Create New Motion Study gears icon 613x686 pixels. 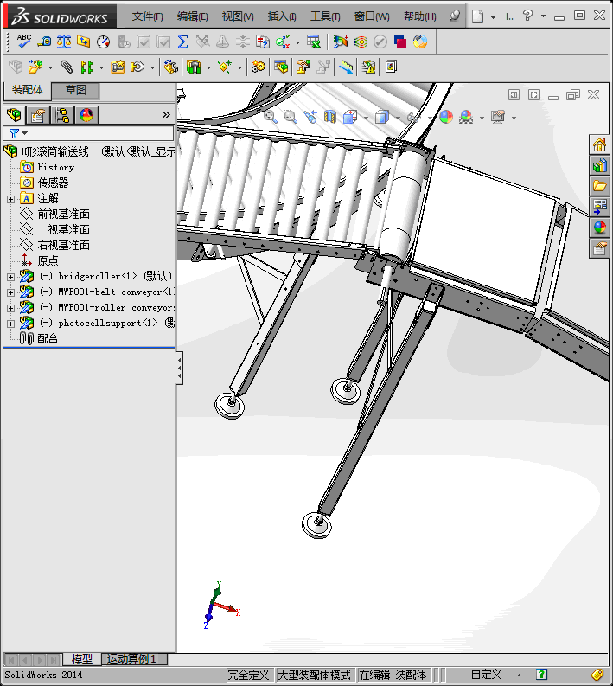(x=258, y=67)
